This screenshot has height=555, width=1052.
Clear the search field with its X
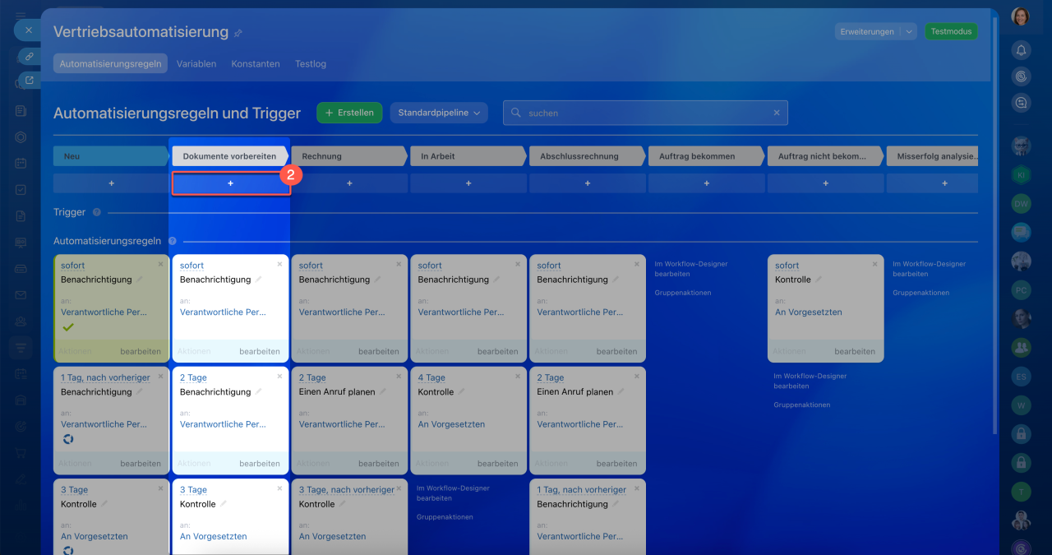click(x=777, y=113)
